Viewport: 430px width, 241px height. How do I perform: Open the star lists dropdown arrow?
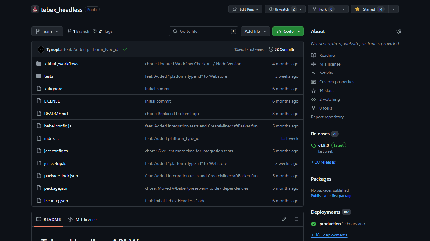pos(394,9)
